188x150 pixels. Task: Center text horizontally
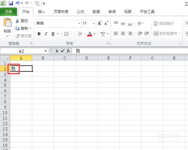pos(123,34)
